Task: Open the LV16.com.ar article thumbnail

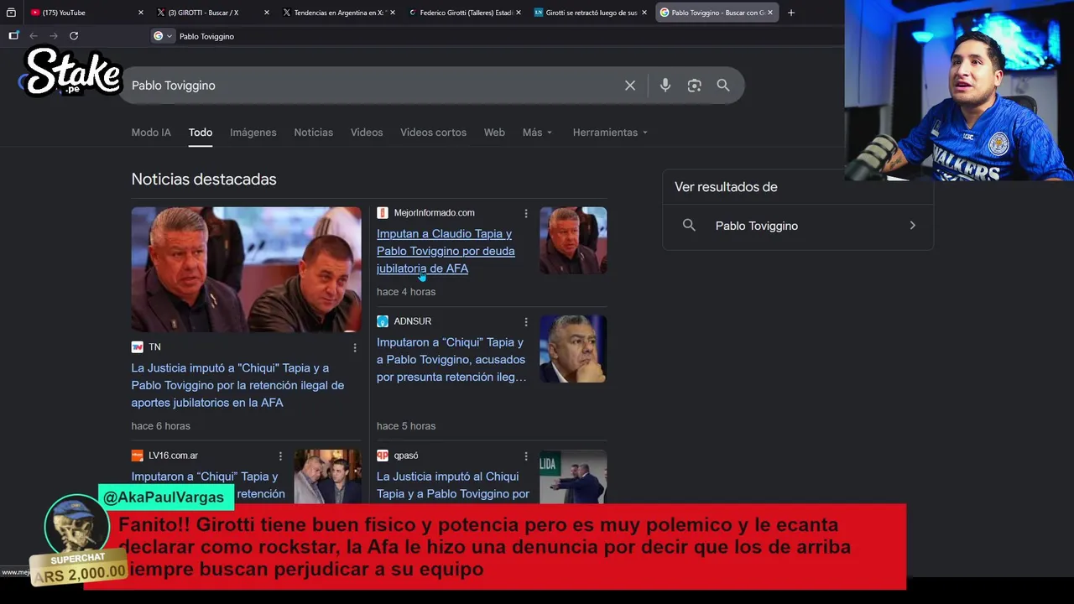Action: pos(327,476)
